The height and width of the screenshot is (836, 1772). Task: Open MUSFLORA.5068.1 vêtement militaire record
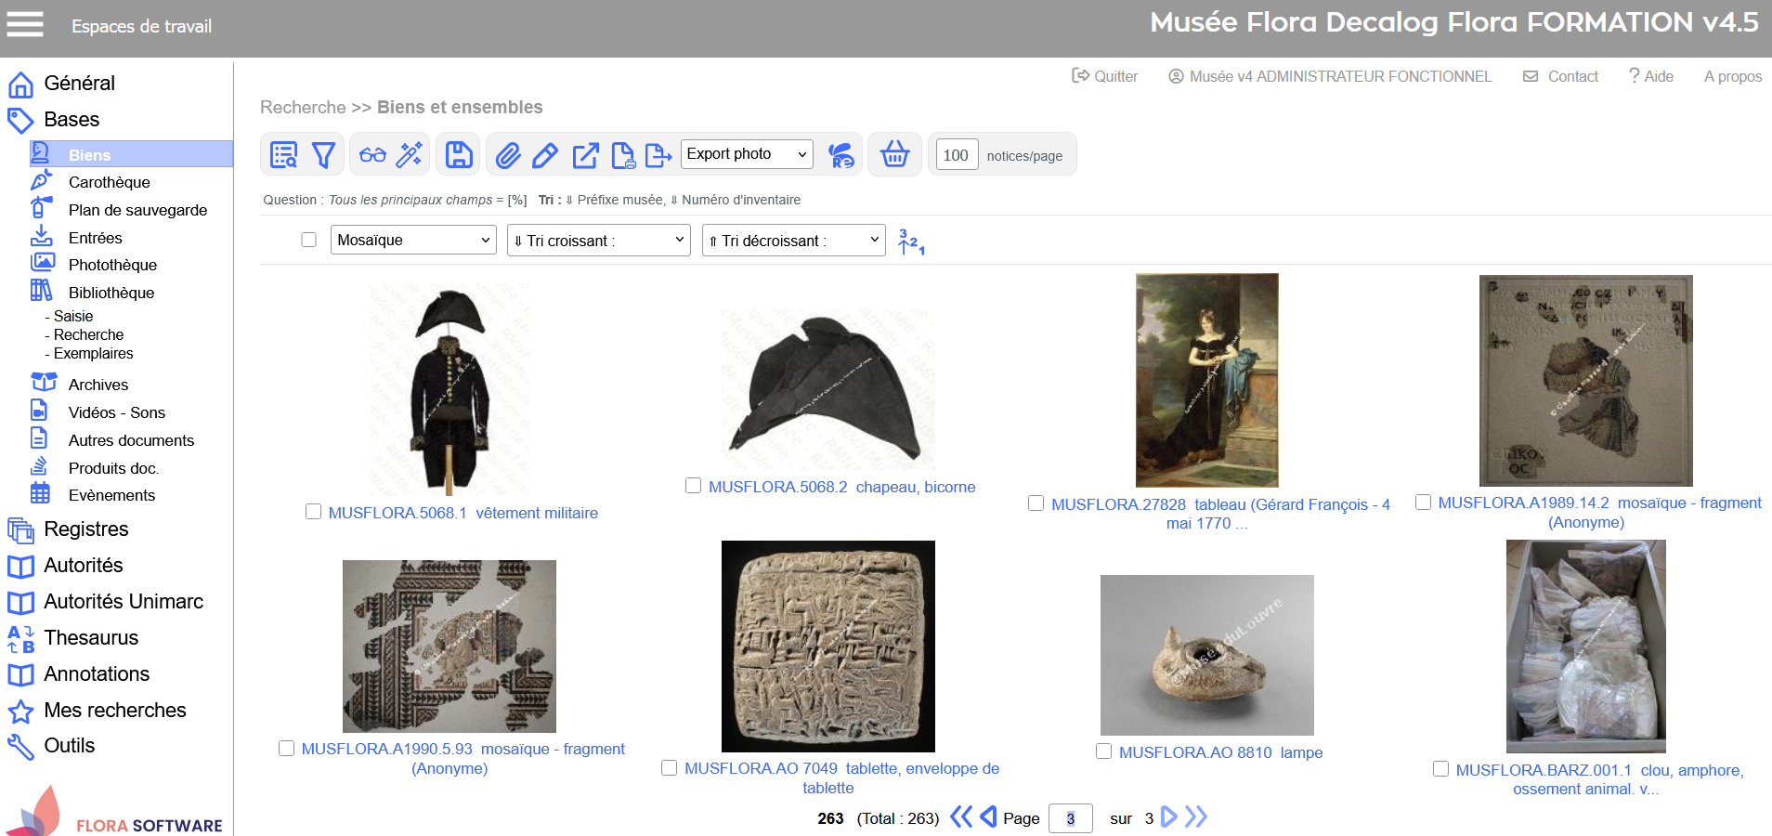[463, 513]
